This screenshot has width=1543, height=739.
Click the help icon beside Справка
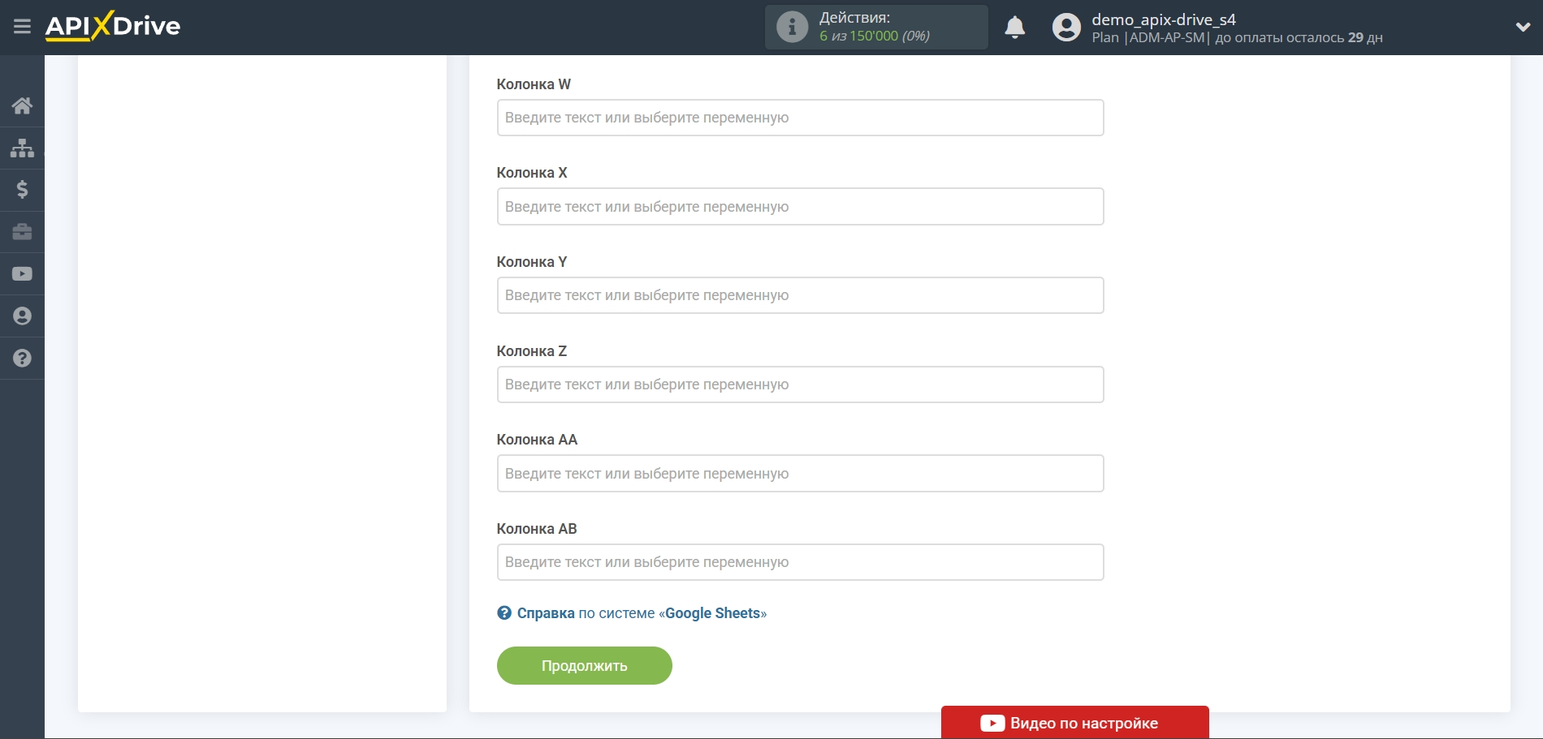click(504, 612)
